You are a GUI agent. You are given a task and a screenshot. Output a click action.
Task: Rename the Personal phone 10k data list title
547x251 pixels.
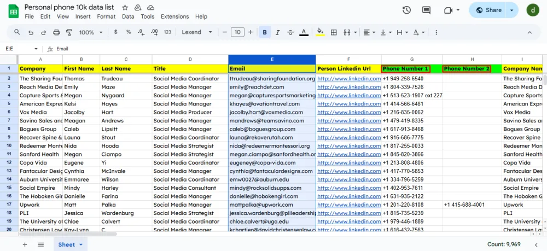69,7
